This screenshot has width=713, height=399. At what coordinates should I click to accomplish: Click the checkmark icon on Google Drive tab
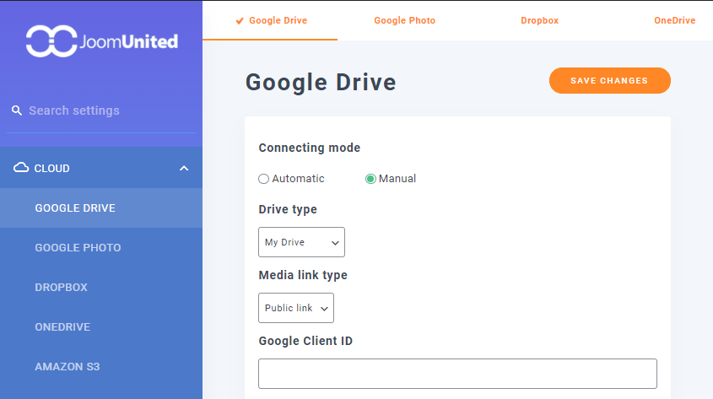pyautogui.click(x=240, y=21)
